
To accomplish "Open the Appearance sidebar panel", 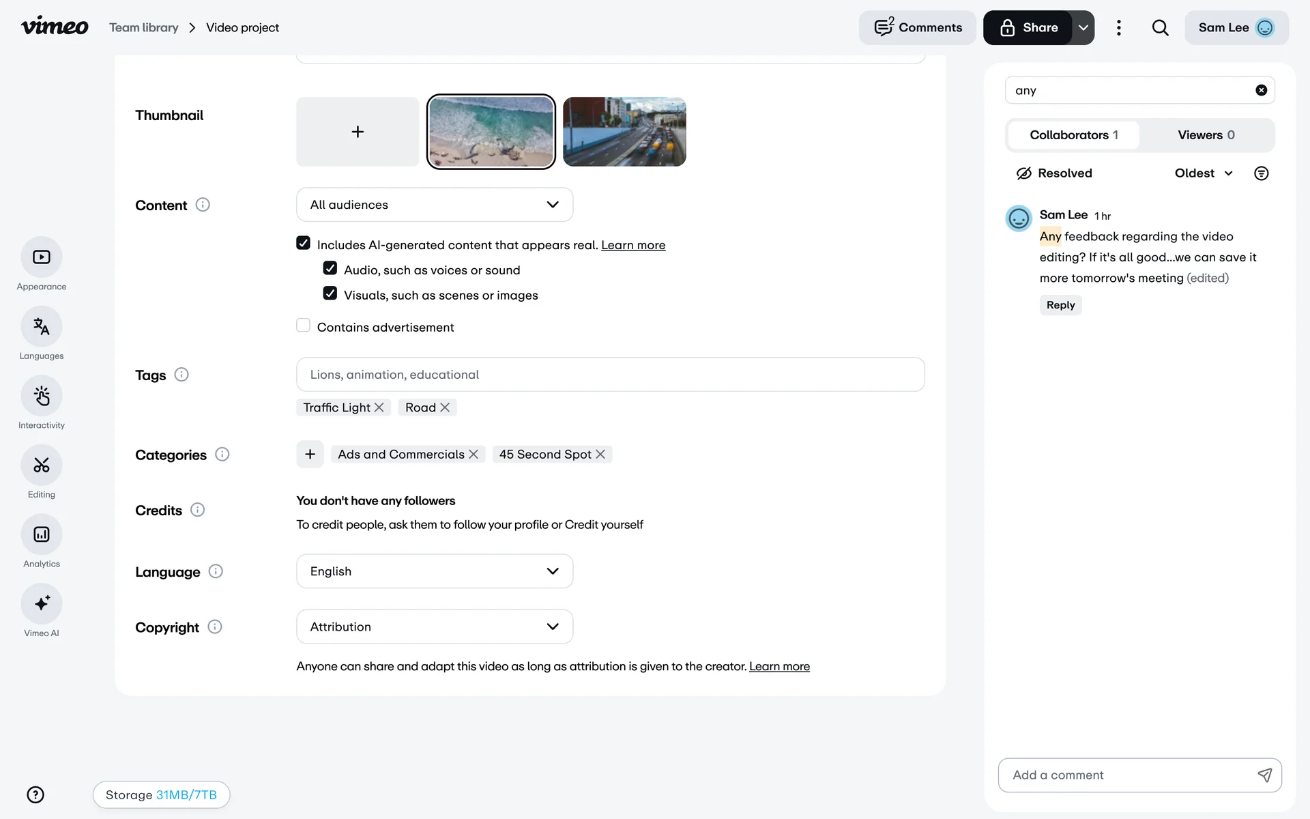I will pyautogui.click(x=42, y=257).
